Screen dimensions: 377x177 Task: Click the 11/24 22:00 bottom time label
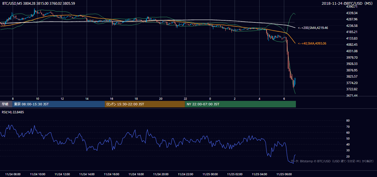click(x=185, y=174)
